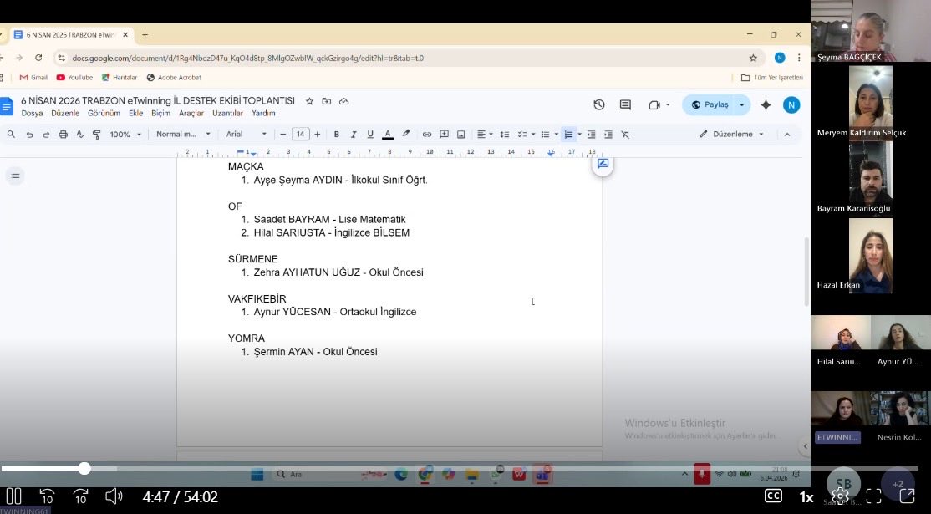Open the Gmail bookmark

click(33, 78)
